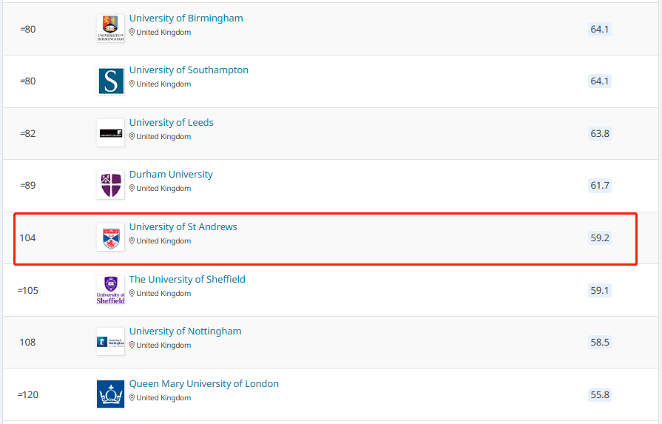Click the Queen Mary University logo

coord(110,394)
